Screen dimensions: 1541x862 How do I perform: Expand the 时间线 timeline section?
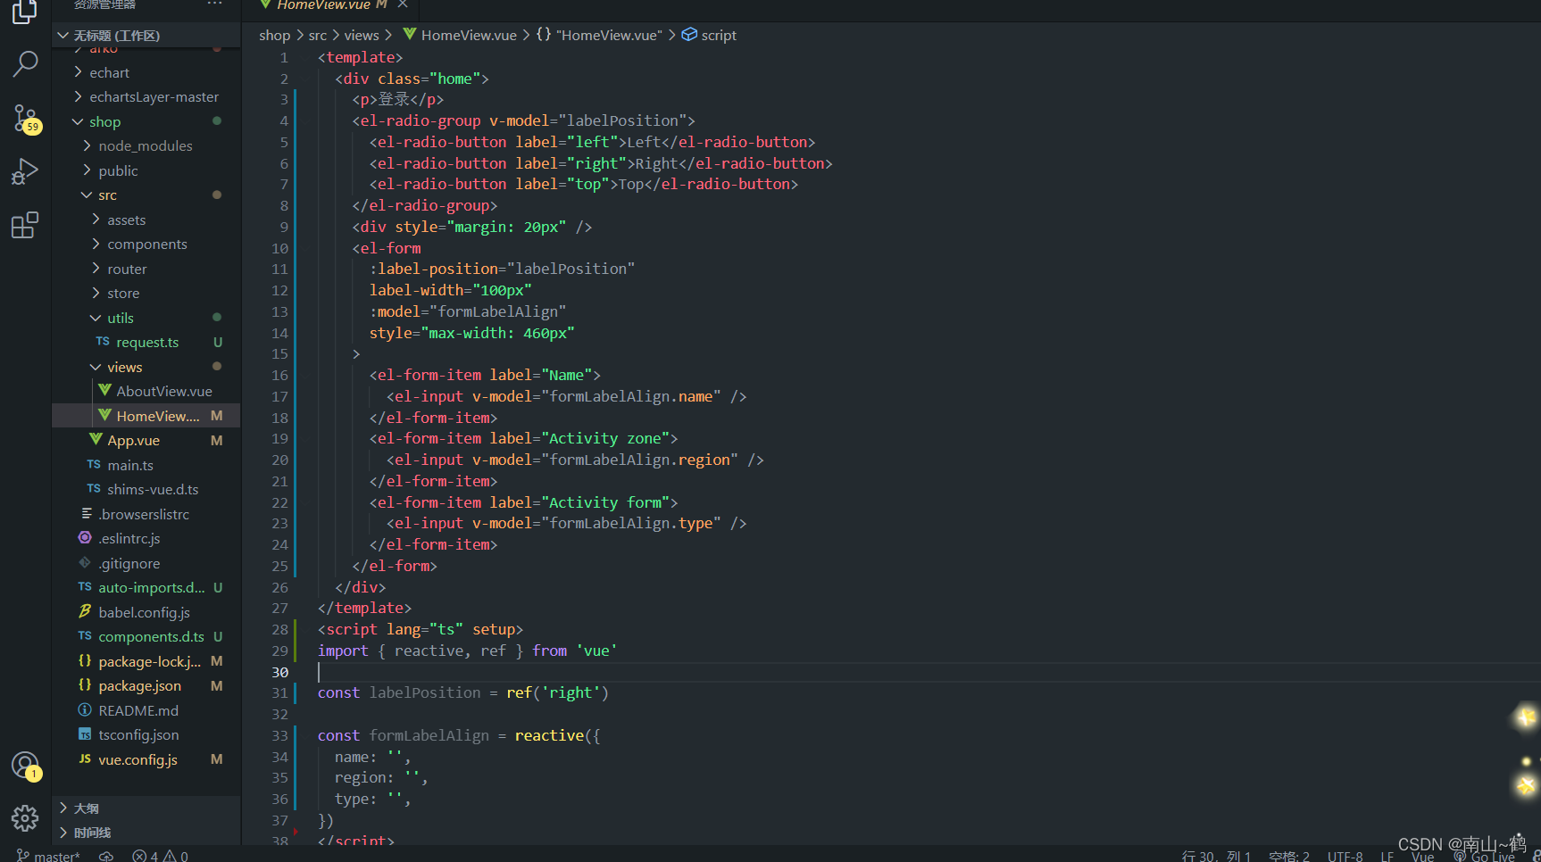(63, 833)
